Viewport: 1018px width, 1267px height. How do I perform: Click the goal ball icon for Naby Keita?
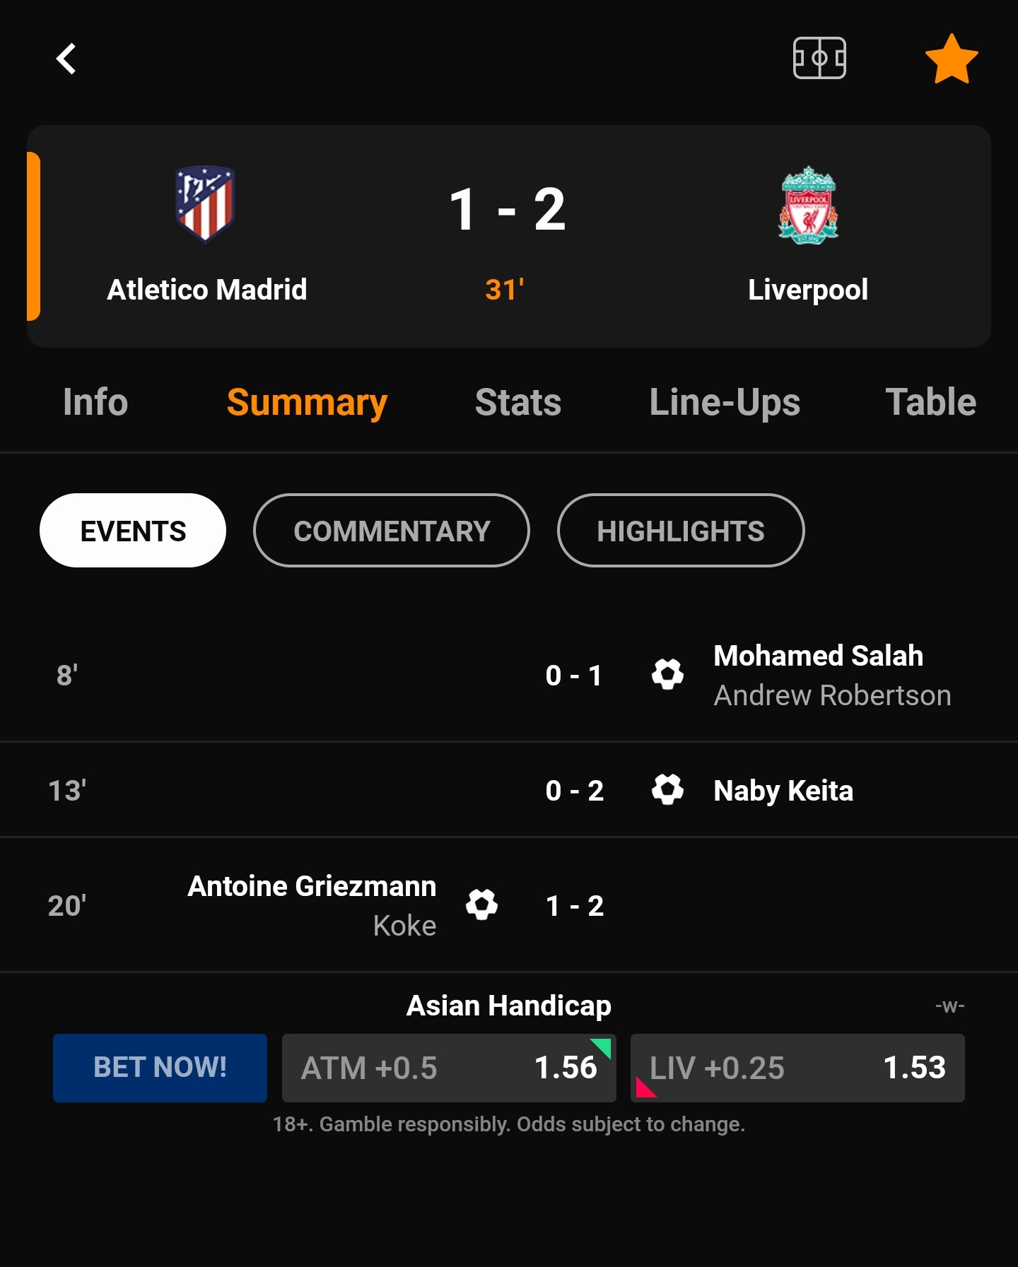click(x=667, y=789)
